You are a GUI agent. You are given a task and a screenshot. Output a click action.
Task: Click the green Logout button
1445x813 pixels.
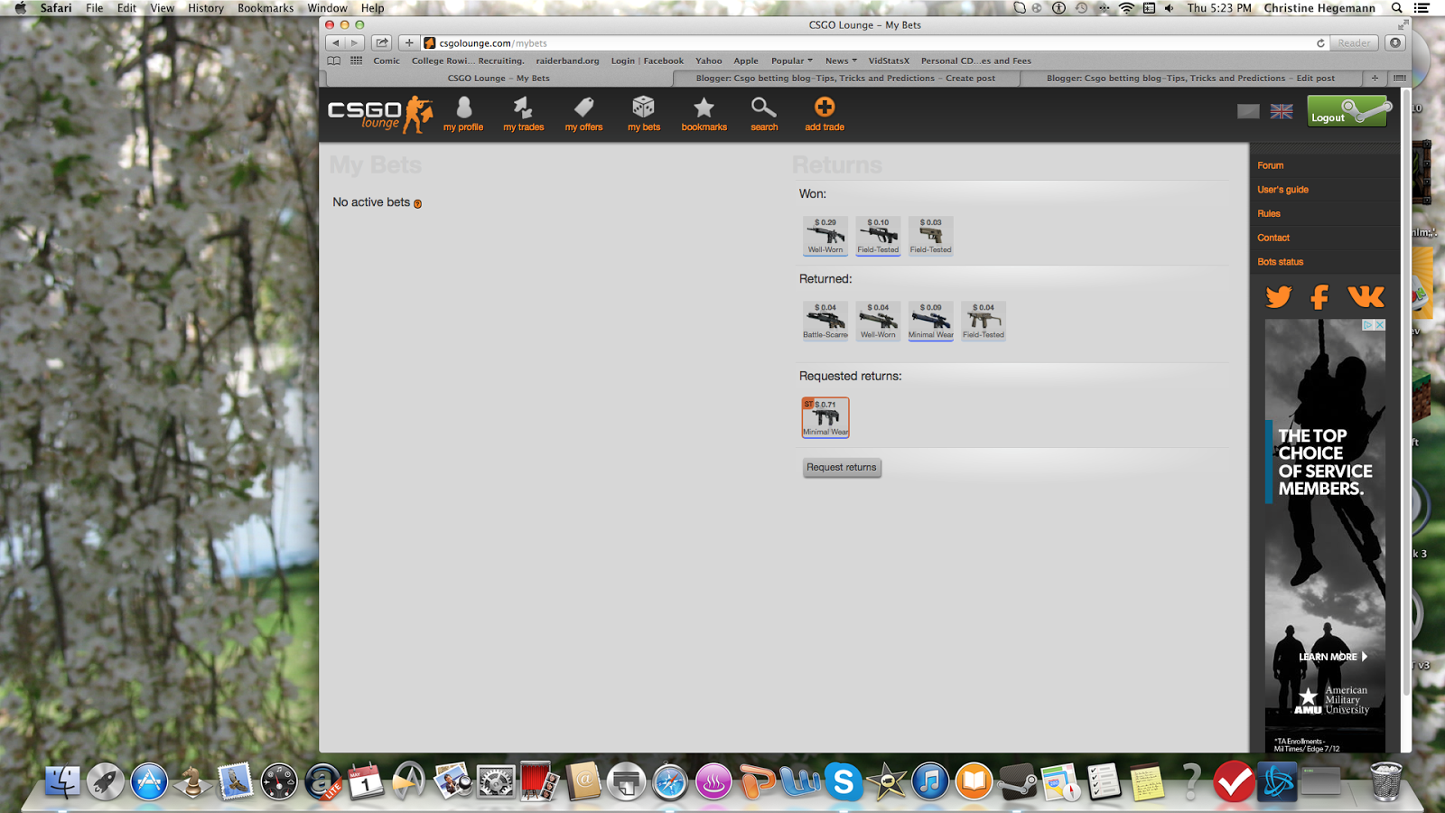tap(1347, 112)
